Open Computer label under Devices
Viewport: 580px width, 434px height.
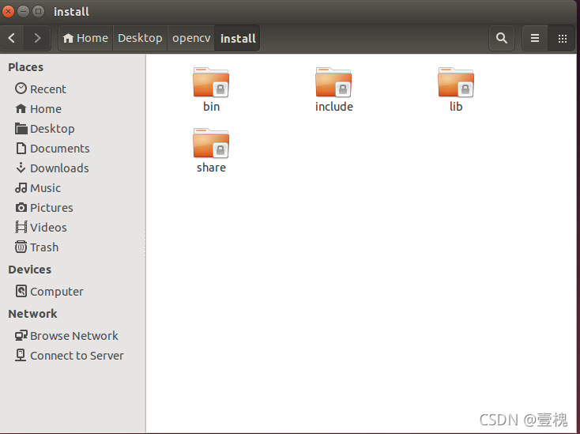pyautogui.click(x=57, y=292)
